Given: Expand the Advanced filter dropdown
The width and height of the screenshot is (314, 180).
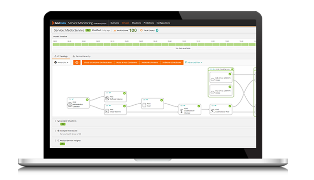Looking at the screenshot, I should click(194, 62).
